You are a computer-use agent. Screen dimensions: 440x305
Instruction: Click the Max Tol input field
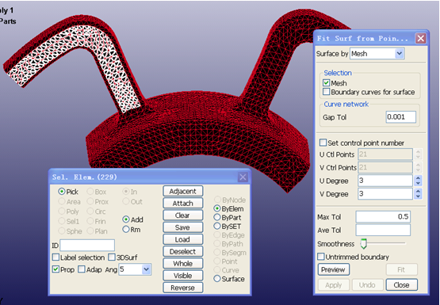point(383,217)
